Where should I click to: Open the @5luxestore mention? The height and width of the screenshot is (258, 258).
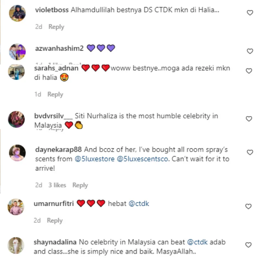[x=96, y=159]
